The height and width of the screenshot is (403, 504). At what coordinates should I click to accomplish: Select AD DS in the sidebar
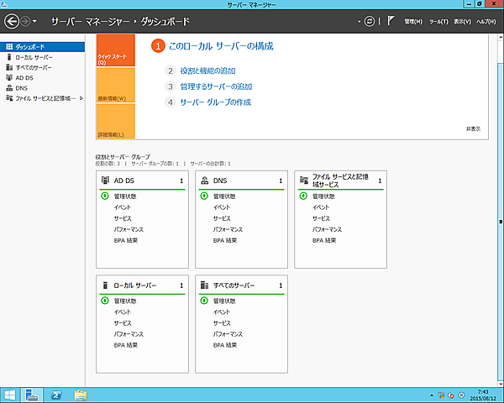click(43, 78)
